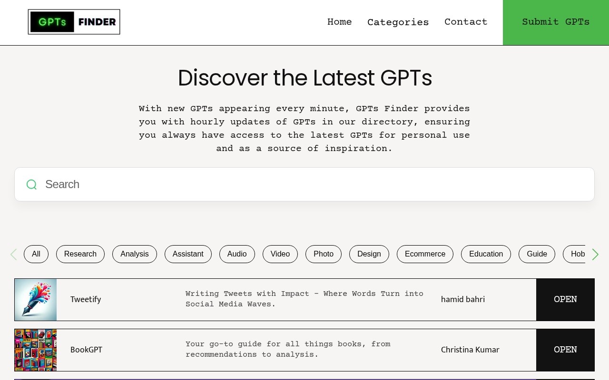
Task: Filter by the Video category
Action: [280, 254]
